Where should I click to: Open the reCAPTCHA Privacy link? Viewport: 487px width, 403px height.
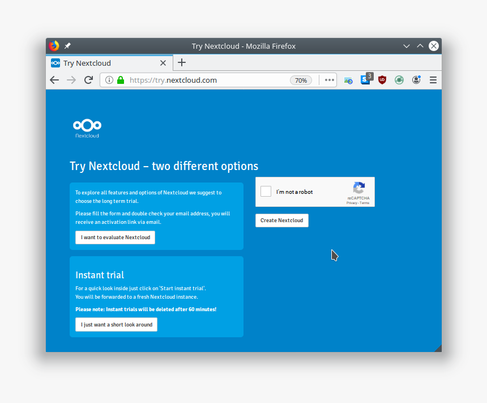point(352,203)
